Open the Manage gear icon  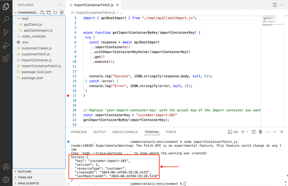[x=6, y=180]
